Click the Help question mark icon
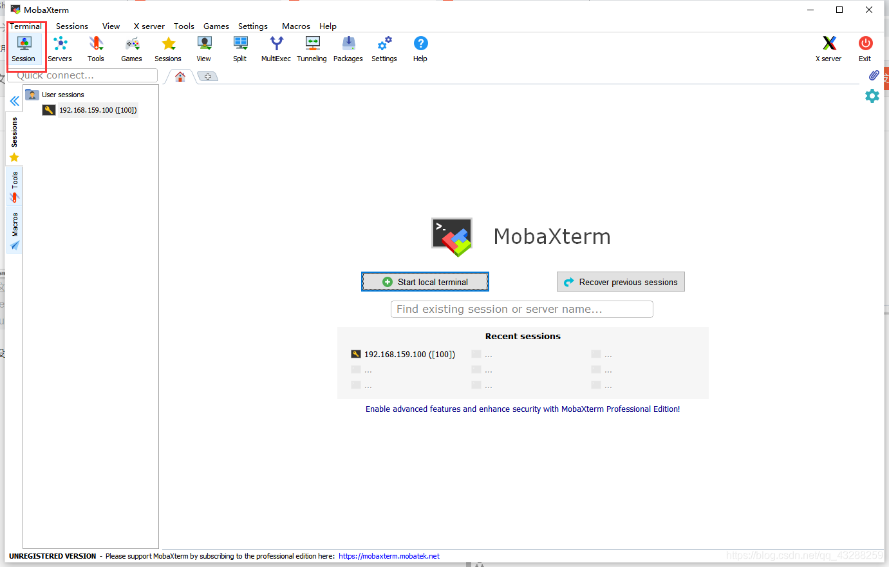Viewport: 889px width, 567px height. pyautogui.click(x=420, y=49)
